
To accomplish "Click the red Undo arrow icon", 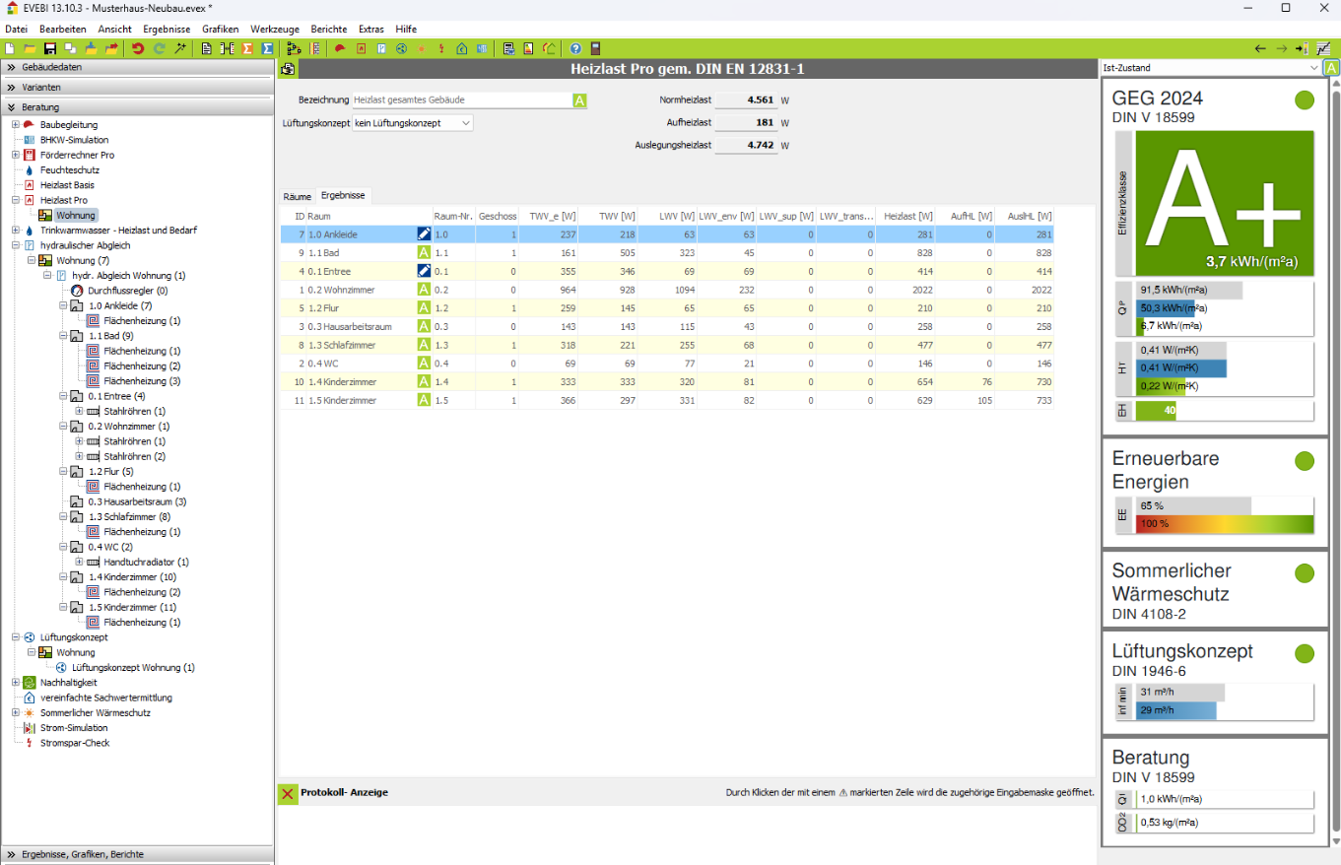I will click(138, 48).
